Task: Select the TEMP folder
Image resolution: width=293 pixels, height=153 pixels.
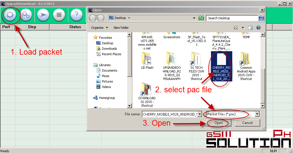Action: click(x=246, y=35)
